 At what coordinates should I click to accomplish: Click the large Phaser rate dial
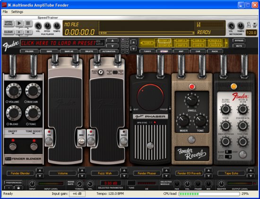pyautogui.click(x=150, y=97)
